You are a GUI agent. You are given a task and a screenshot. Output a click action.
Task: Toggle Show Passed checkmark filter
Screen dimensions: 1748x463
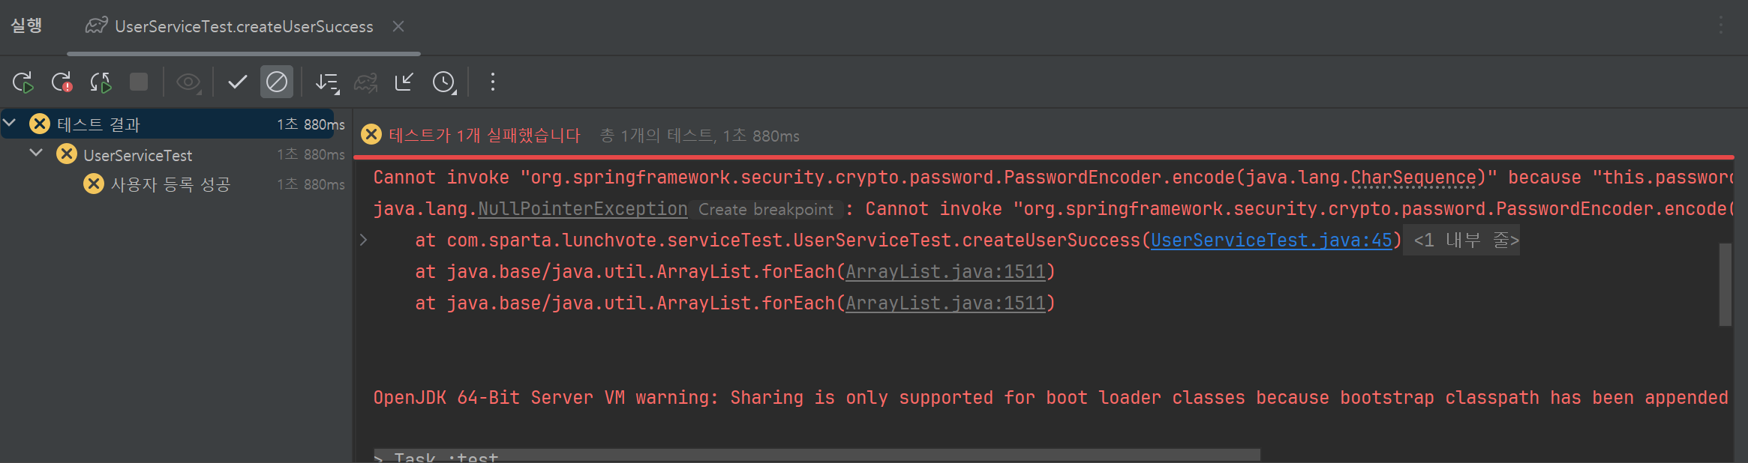click(238, 82)
